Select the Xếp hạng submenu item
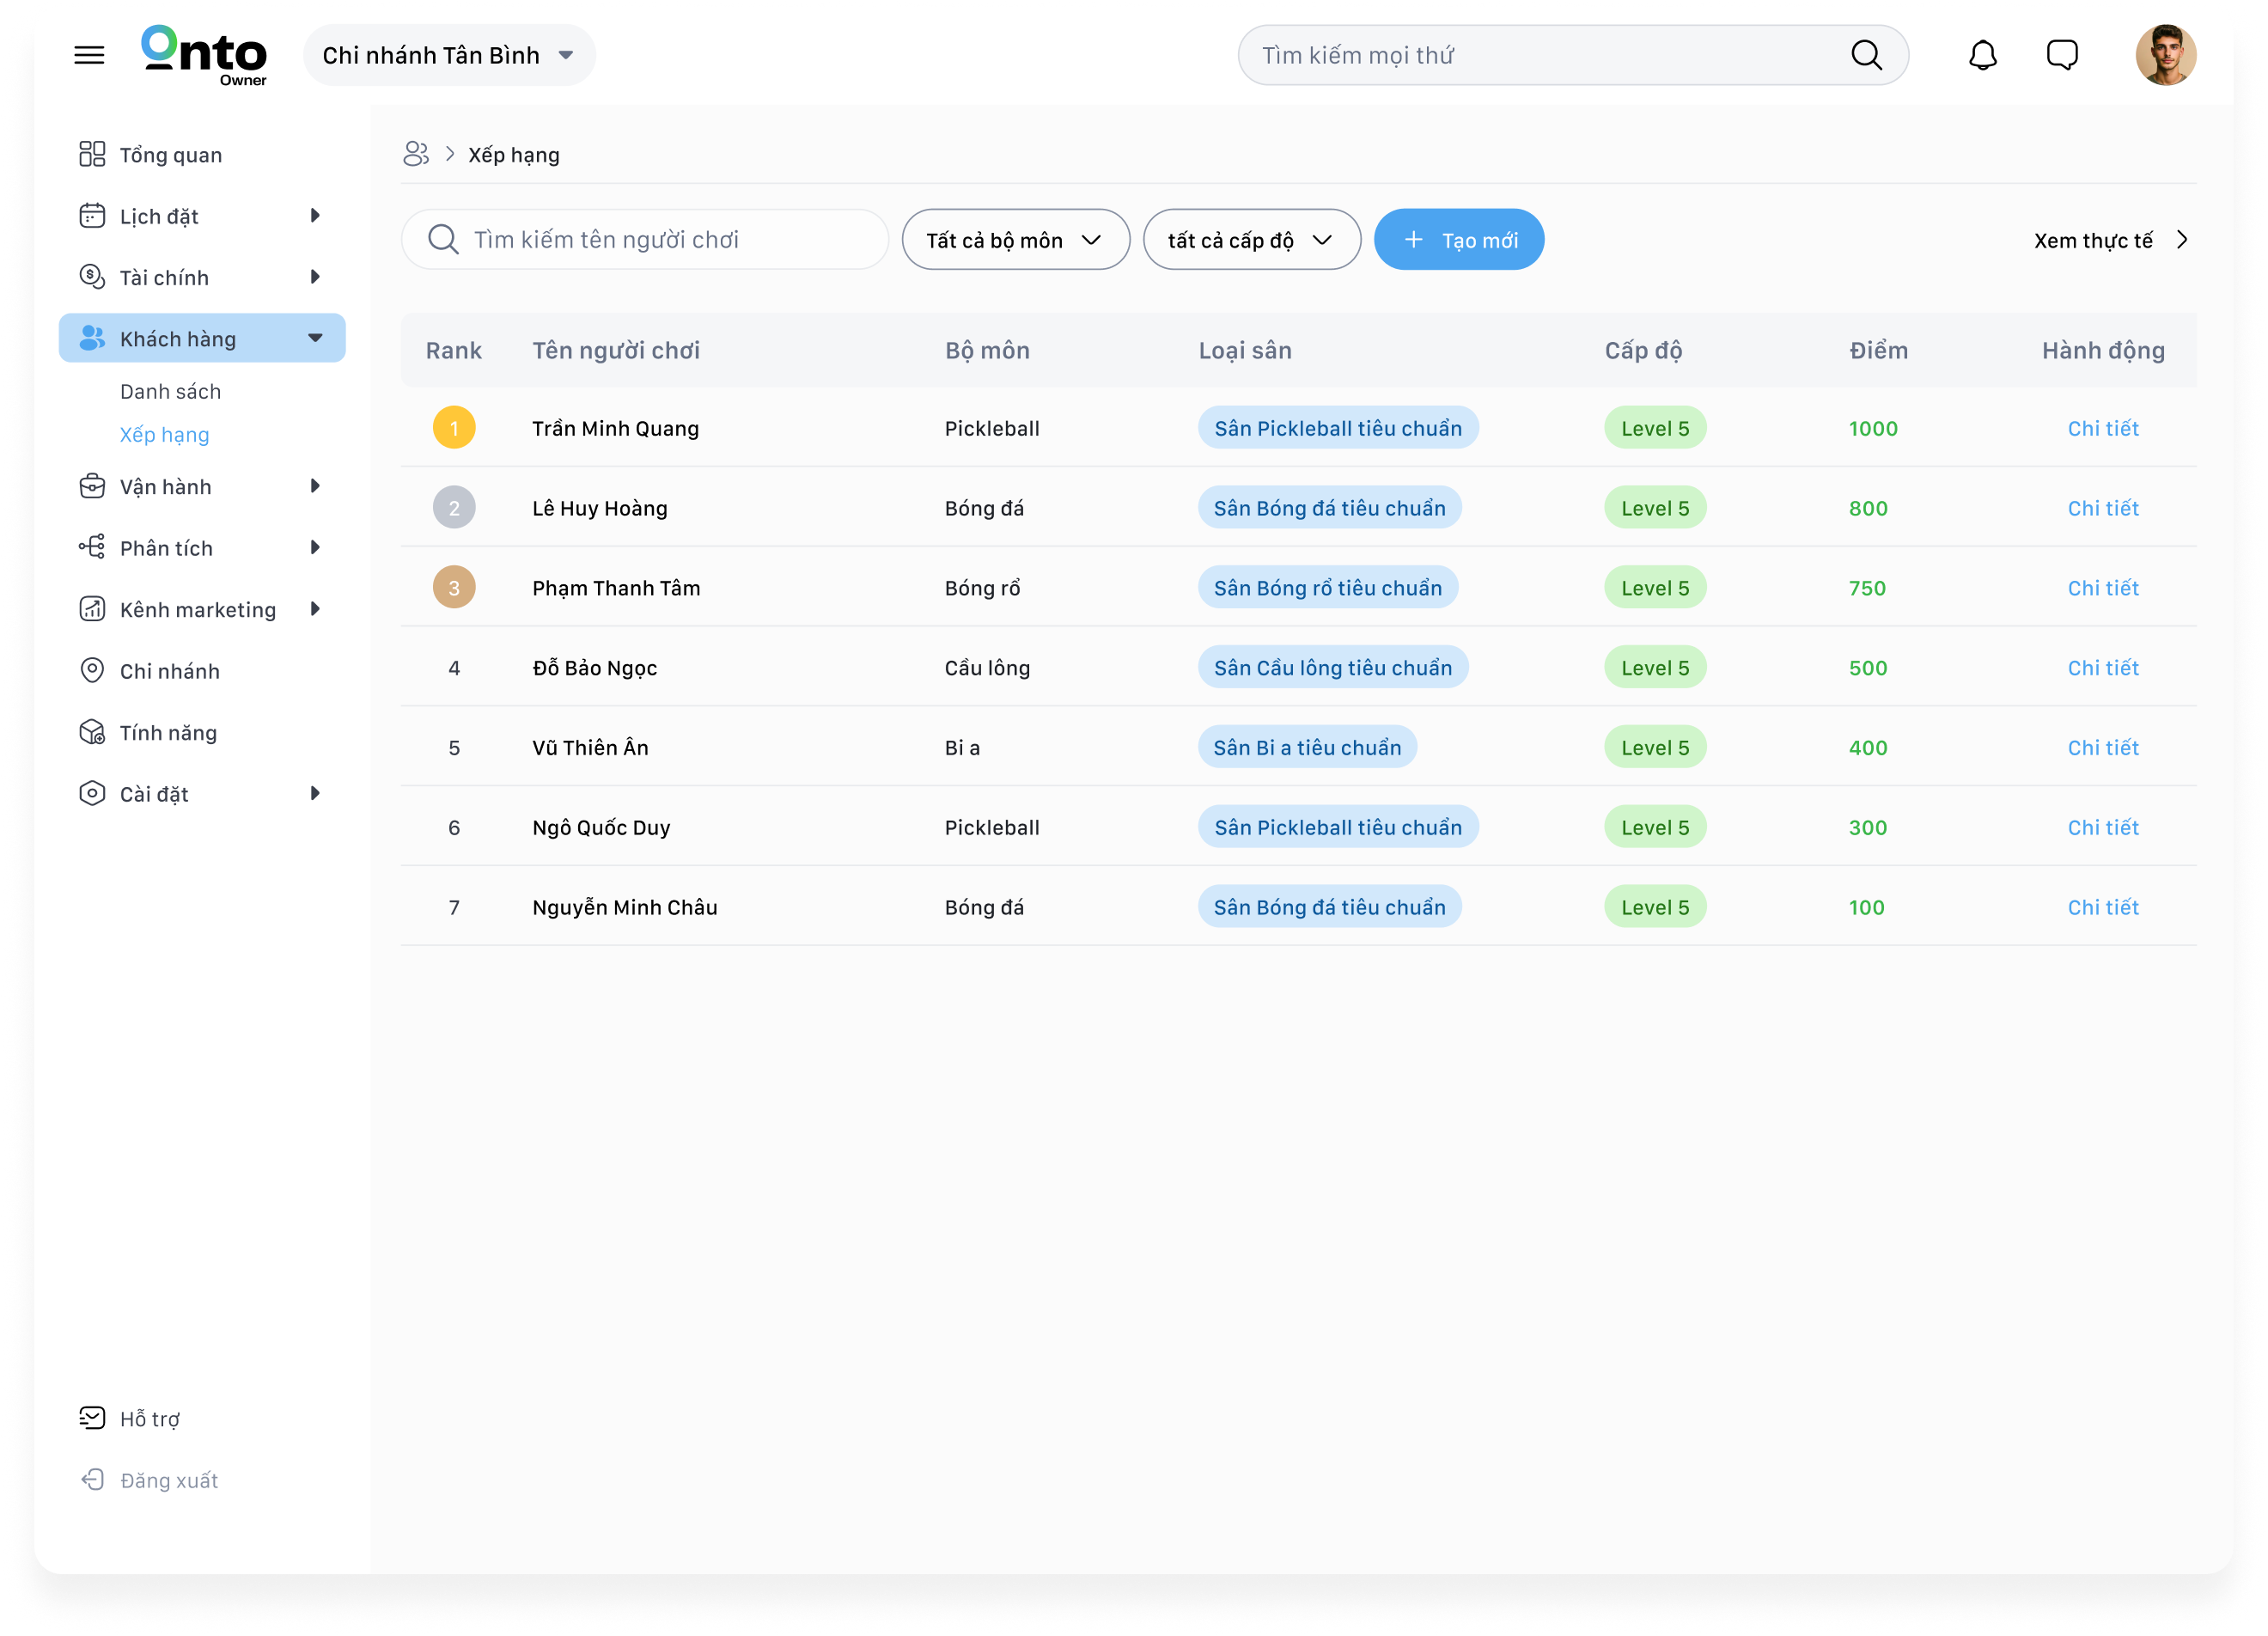Image resolution: width=2268 pixels, height=1636 pixels. point(164,434)
